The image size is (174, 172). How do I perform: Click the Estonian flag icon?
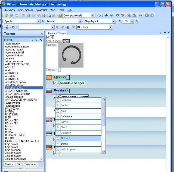click(x=49, y=133)
